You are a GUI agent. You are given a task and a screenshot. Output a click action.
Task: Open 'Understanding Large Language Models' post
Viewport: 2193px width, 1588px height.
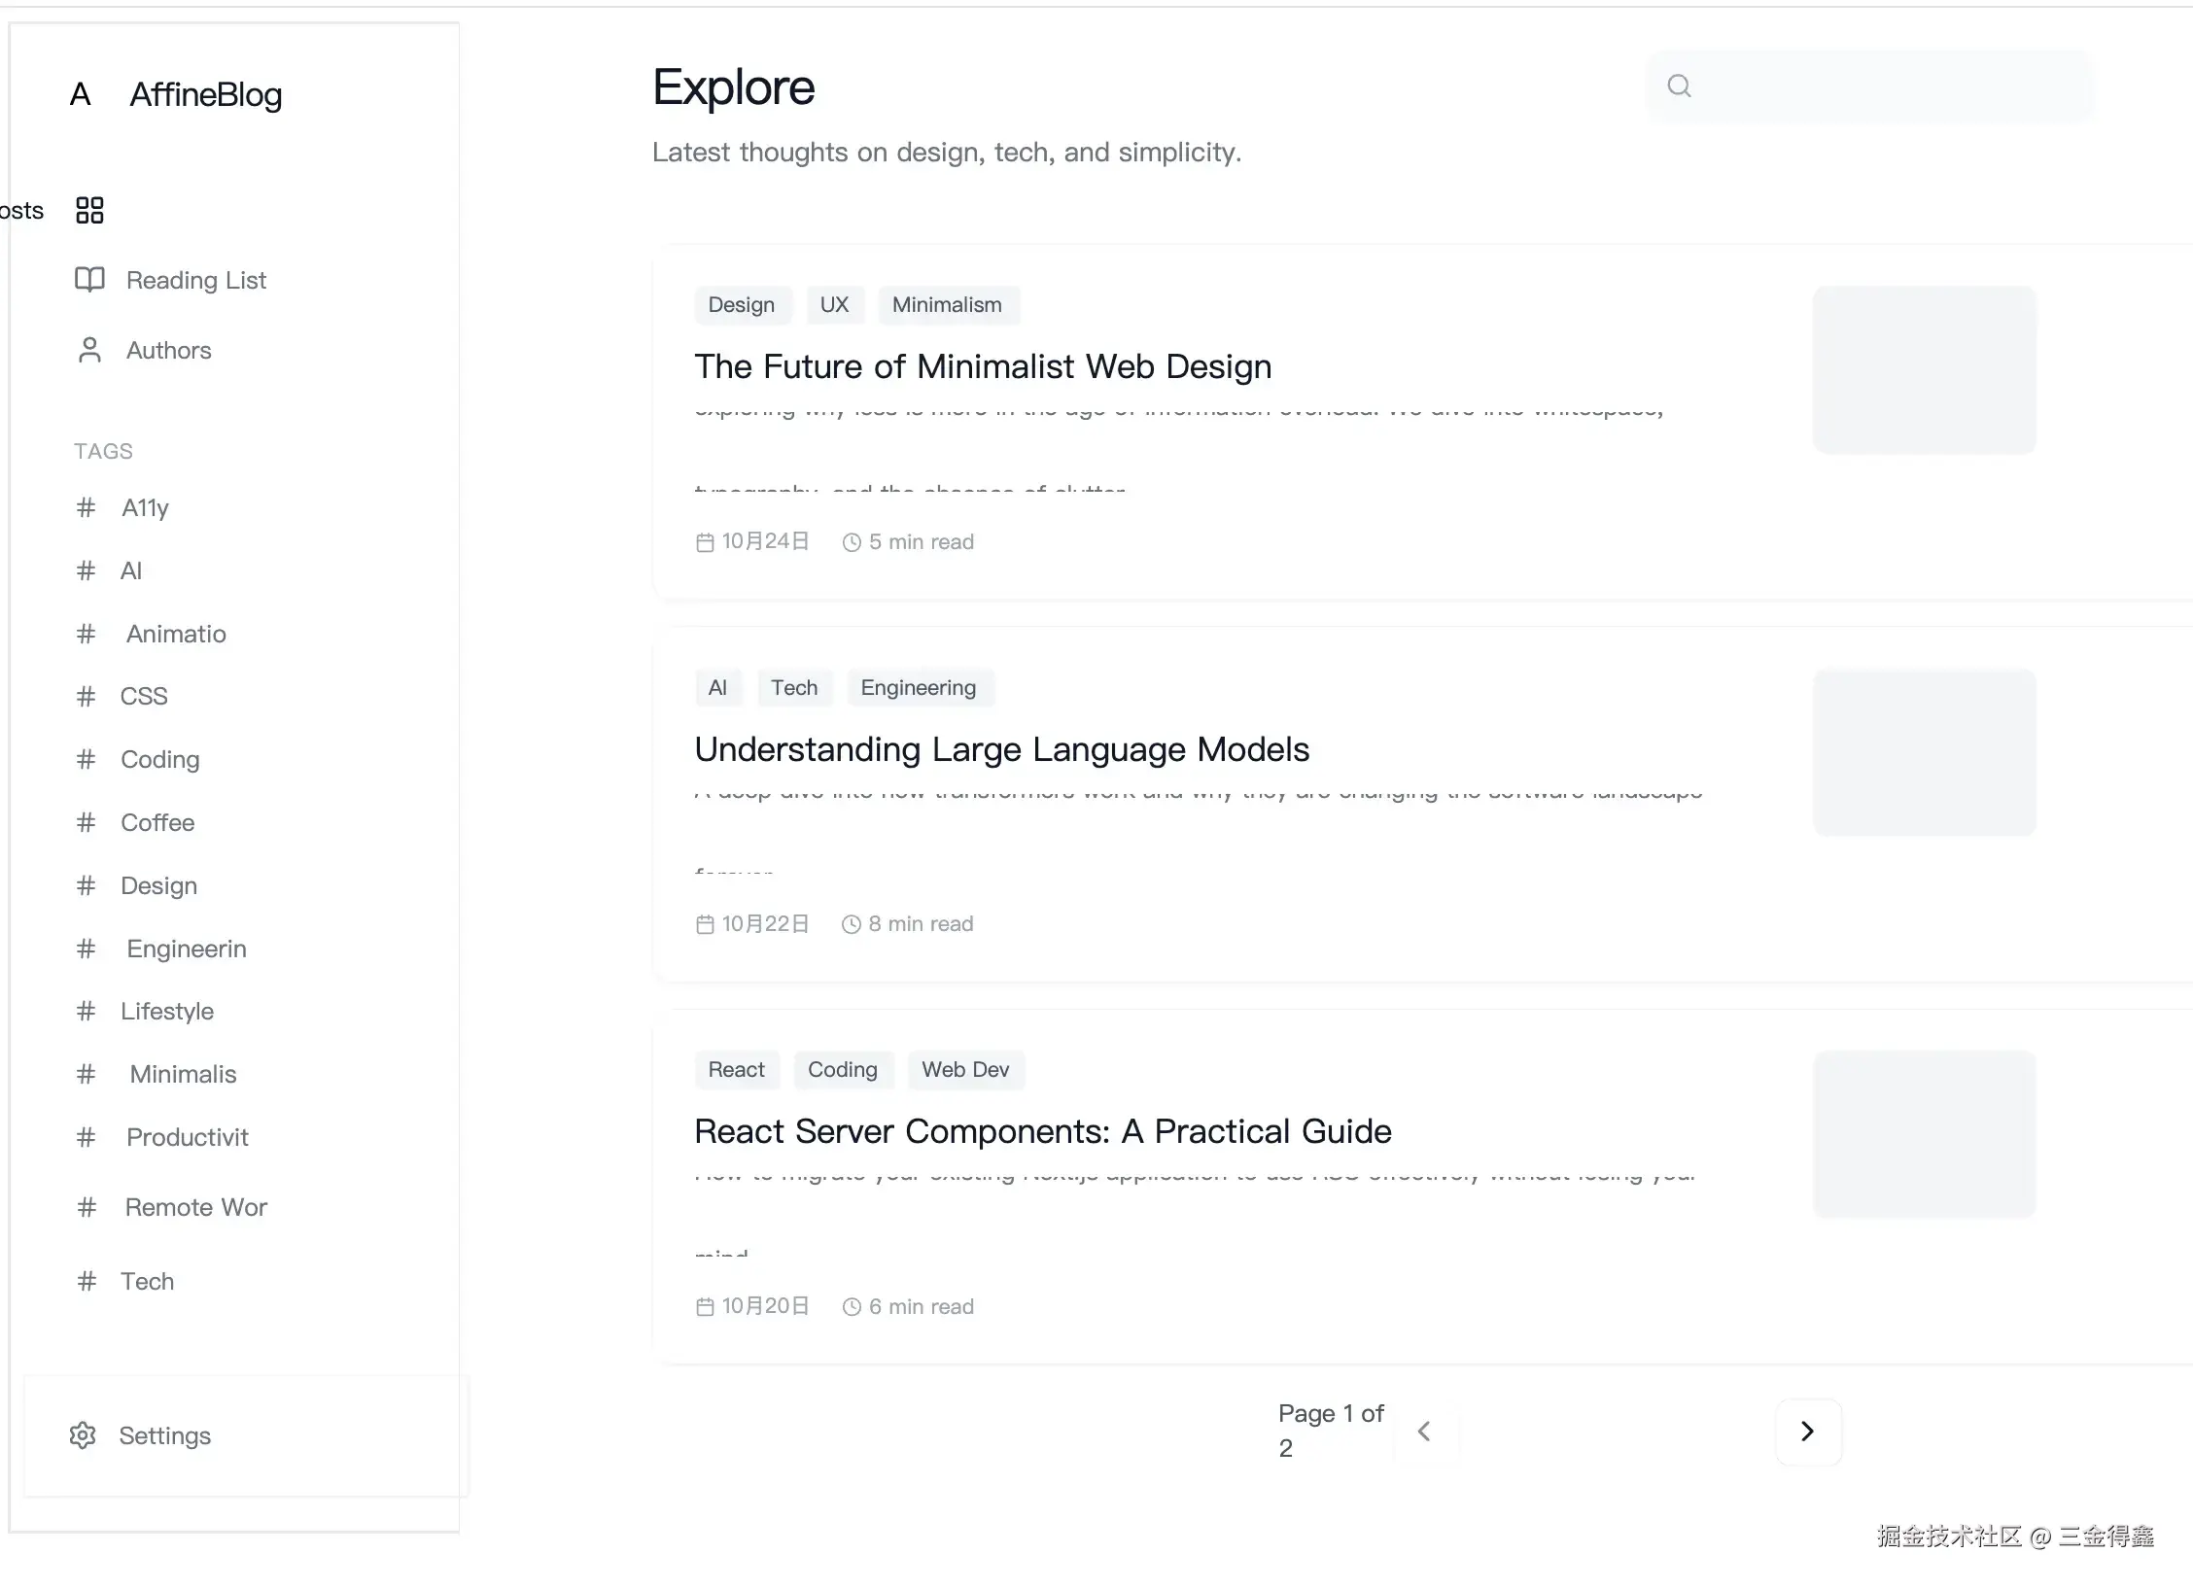point(1001,749)
